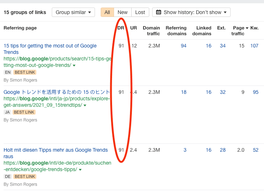Open the Show history dropdown

191,12
